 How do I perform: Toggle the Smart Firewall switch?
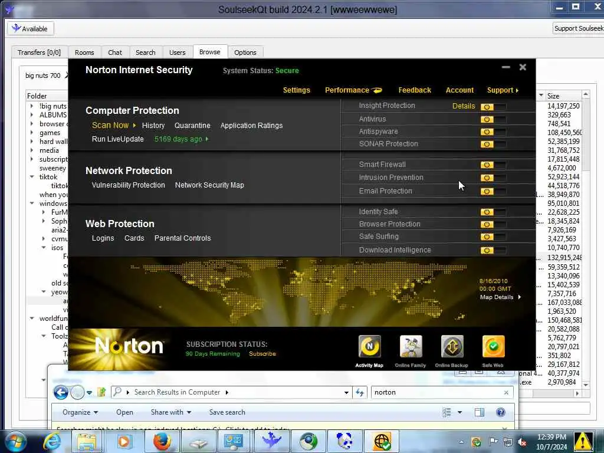493,165
